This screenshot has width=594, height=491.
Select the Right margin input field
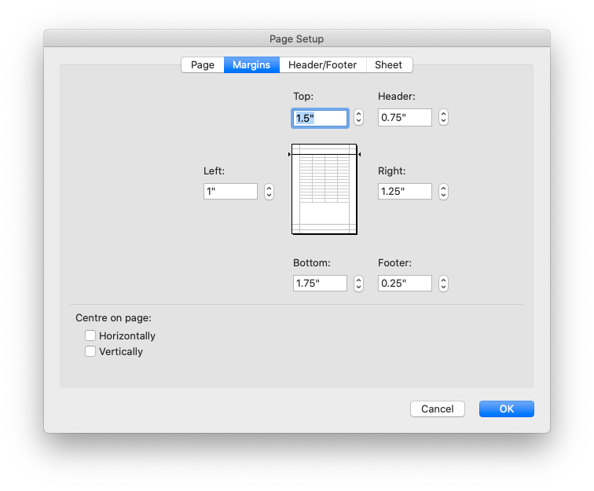405,192
